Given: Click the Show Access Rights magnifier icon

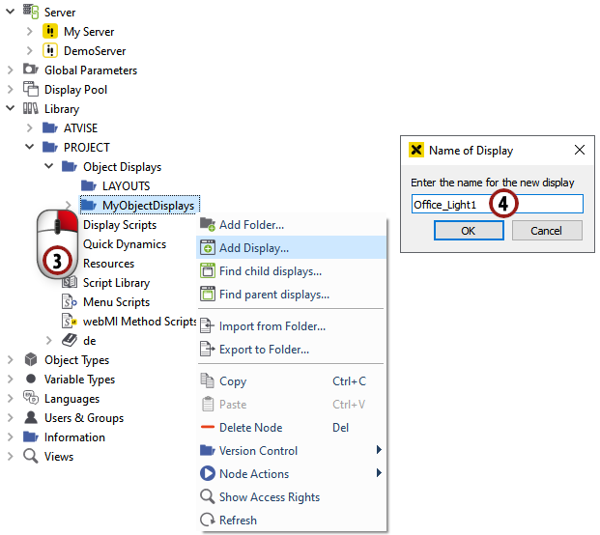Looking at the screenshot, I should (x=207, y=497).
